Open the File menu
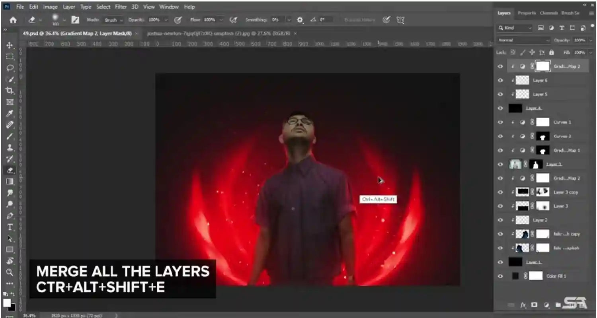 (x=20, y=7)
